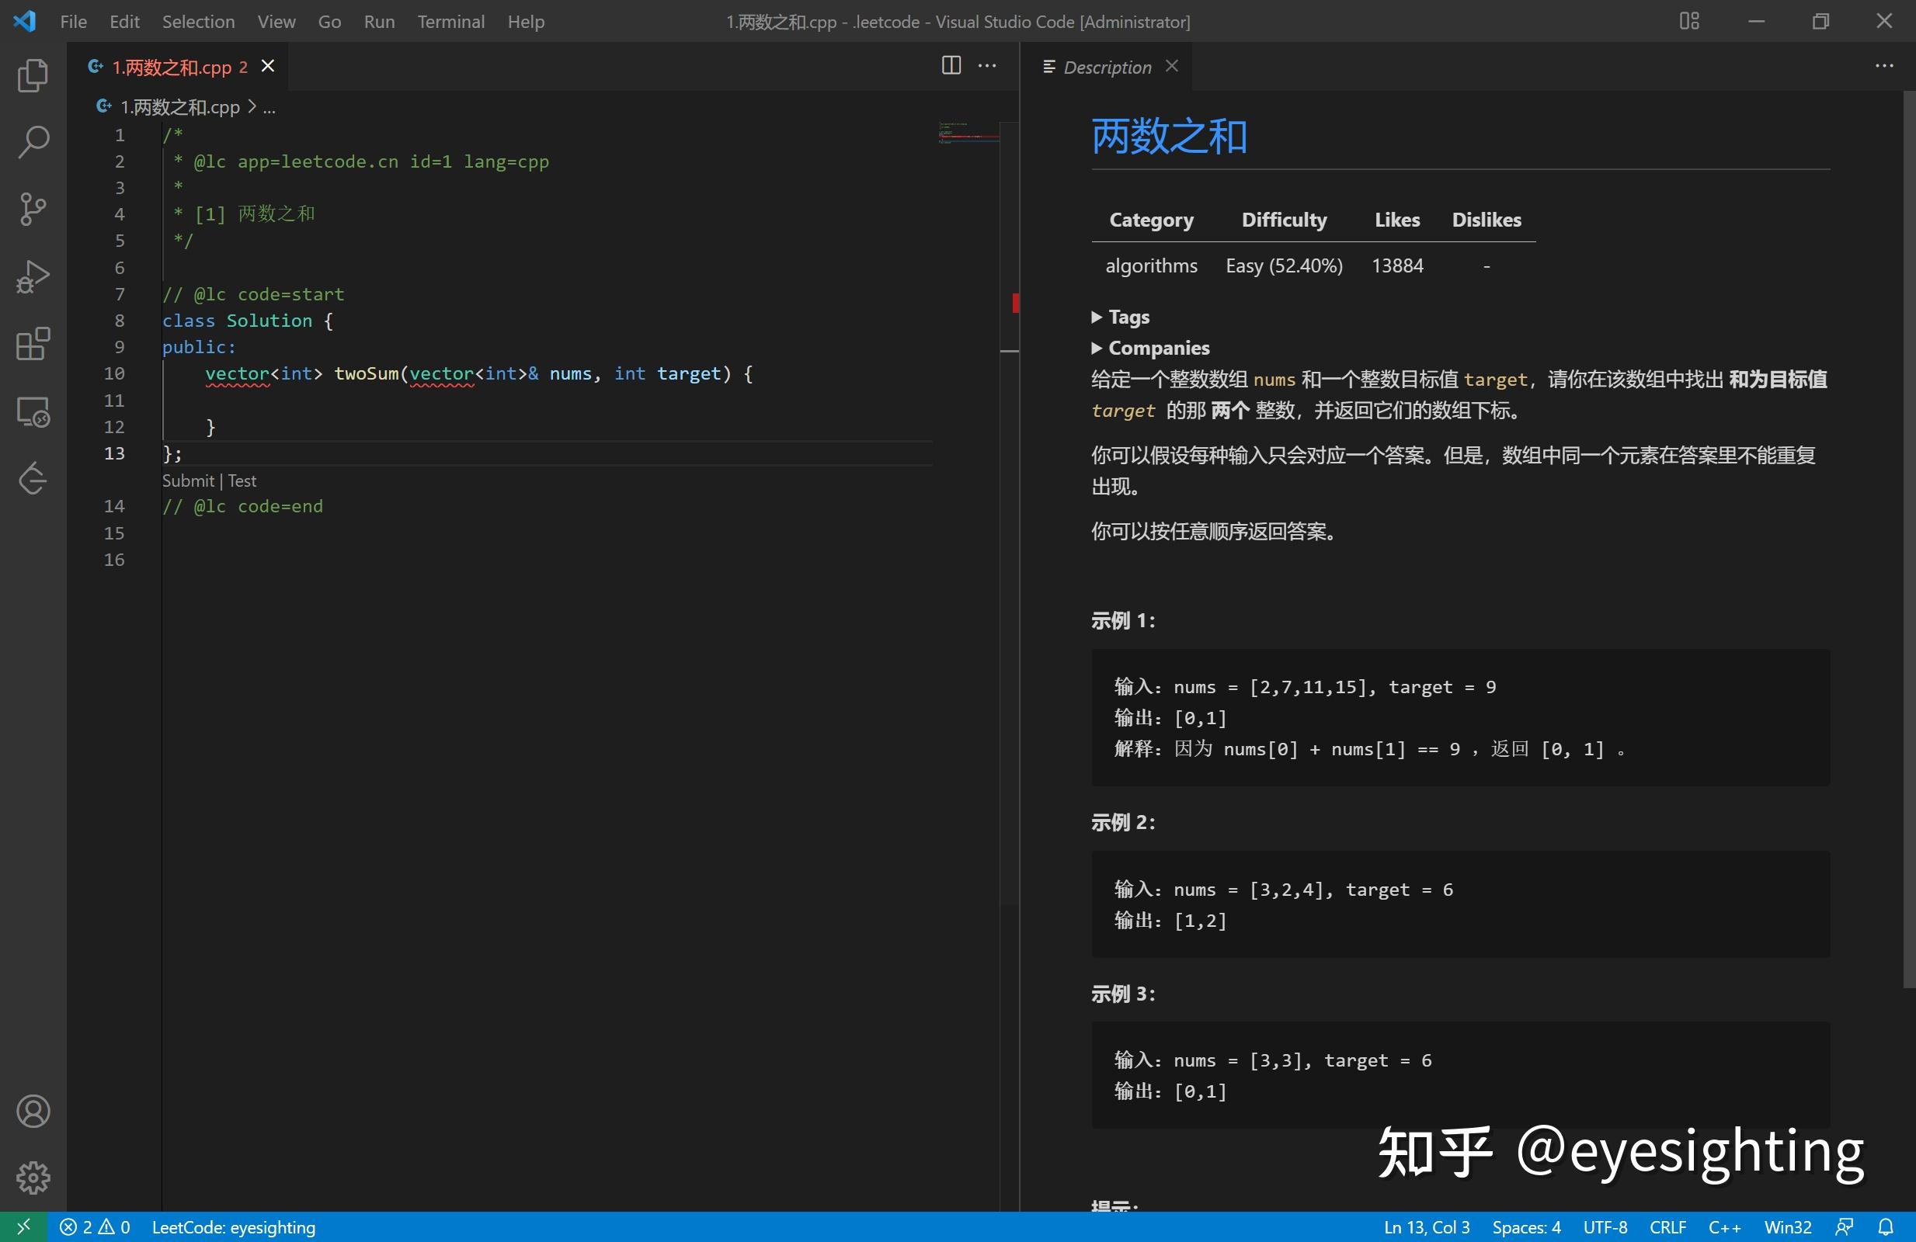This screenshot has width=1916, height=1242.
Task: Open the Extensions marketplace
Action: pos(33,345)
